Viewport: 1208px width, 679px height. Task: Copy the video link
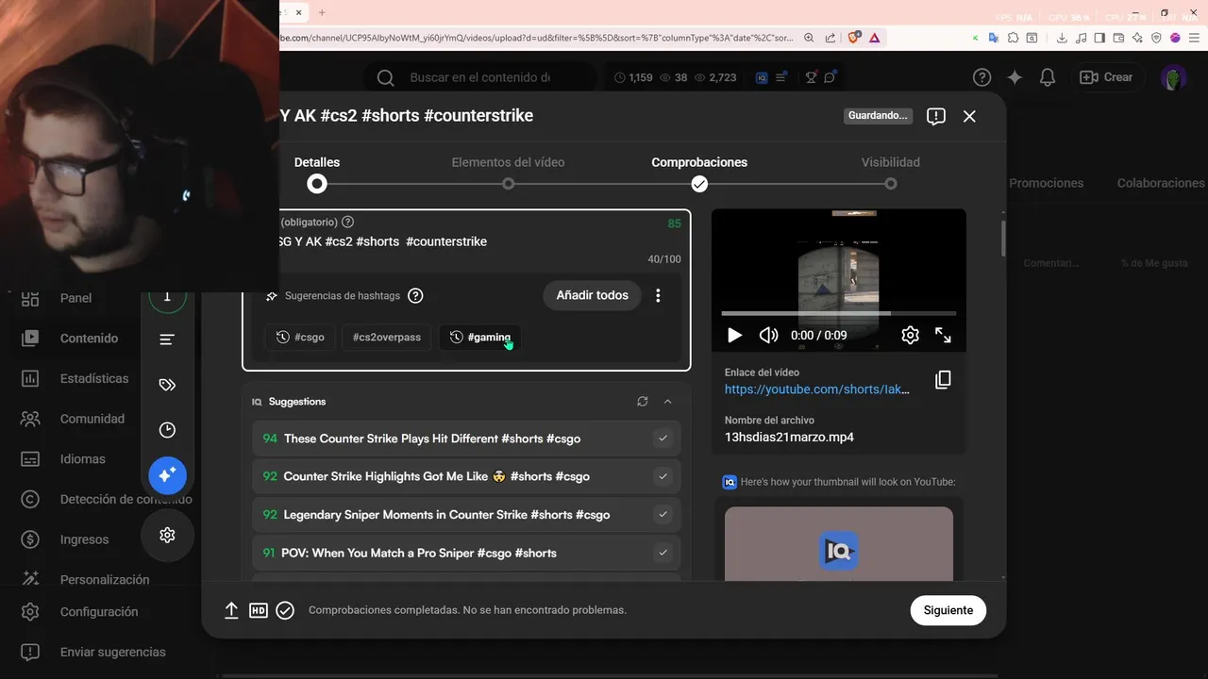click(x=943, y=380)
